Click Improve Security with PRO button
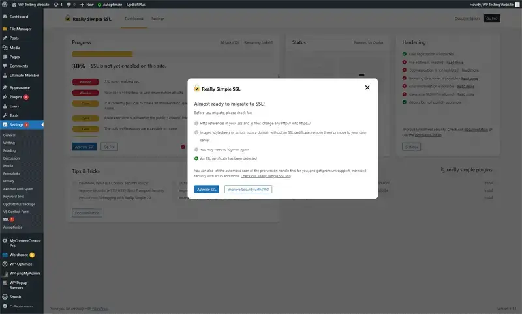The width and height of the screenshot is (522, 314). [x=248, y=190]
